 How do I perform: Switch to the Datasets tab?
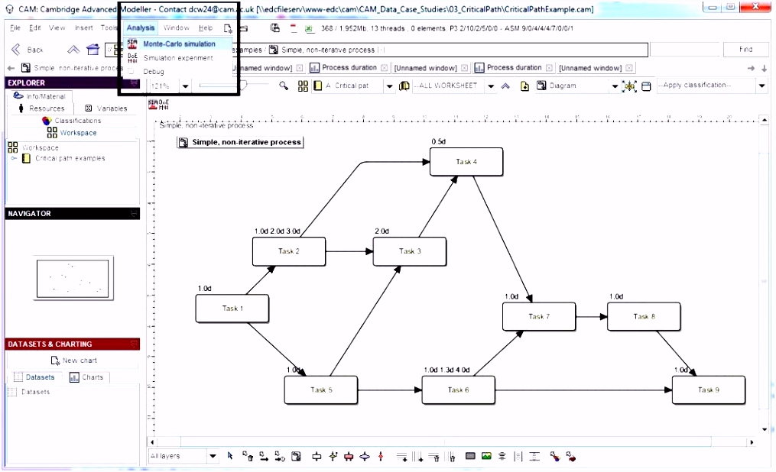click(34, 377)
